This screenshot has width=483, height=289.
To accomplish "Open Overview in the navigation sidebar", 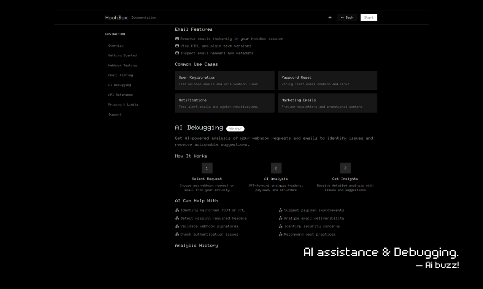I will coord(116,46).
